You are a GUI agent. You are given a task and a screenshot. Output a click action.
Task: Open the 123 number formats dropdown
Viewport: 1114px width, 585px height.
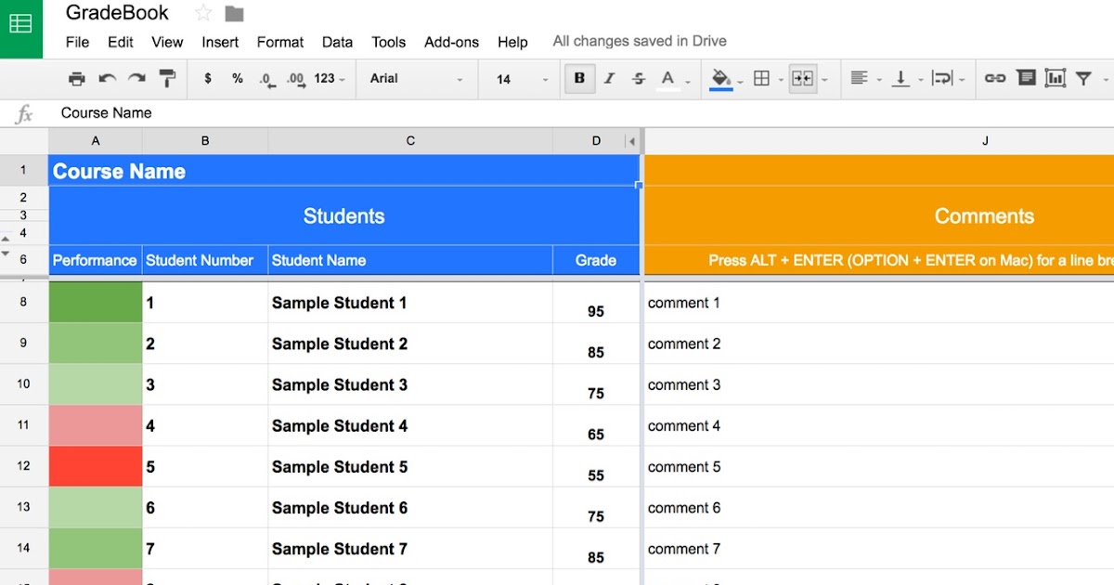pos(330,79)
